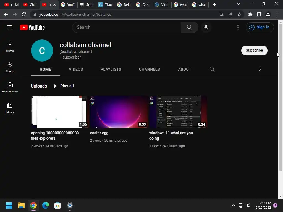Switch to the PLAYLISTS channel tab
This screenshot has height=212, width=283.
111,69
